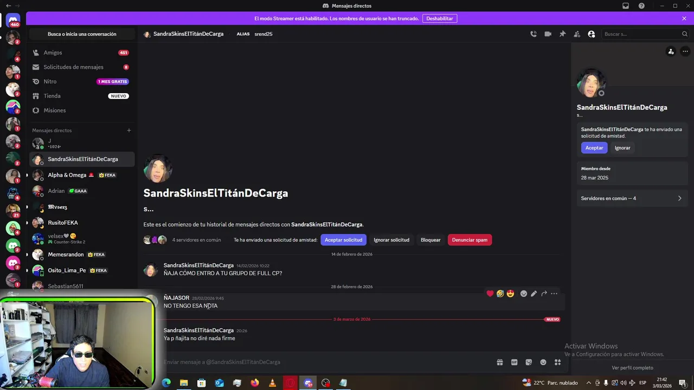Open sticker picker in message bar
The image size is (694, 390).
tap(529, 362)
